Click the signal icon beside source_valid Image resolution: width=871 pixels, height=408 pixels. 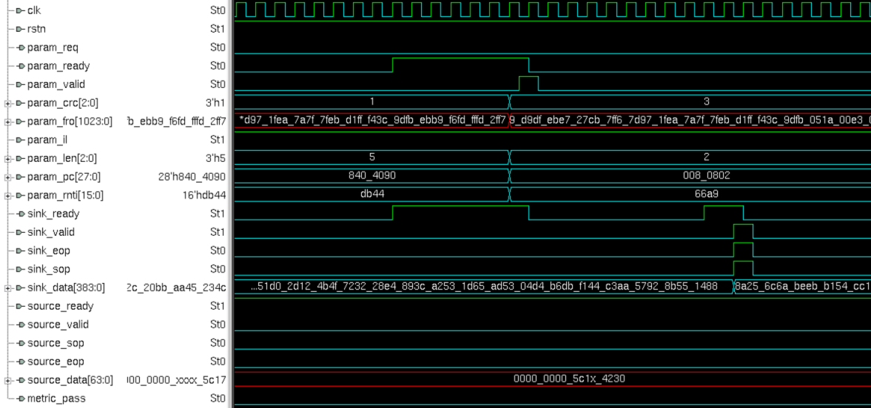click(x=21, y=324)
